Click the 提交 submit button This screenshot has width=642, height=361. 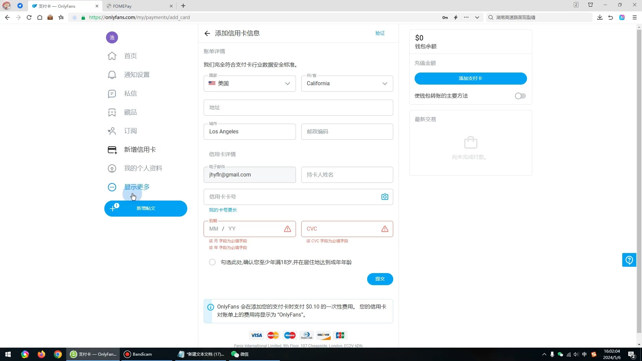tap(380, 279)
